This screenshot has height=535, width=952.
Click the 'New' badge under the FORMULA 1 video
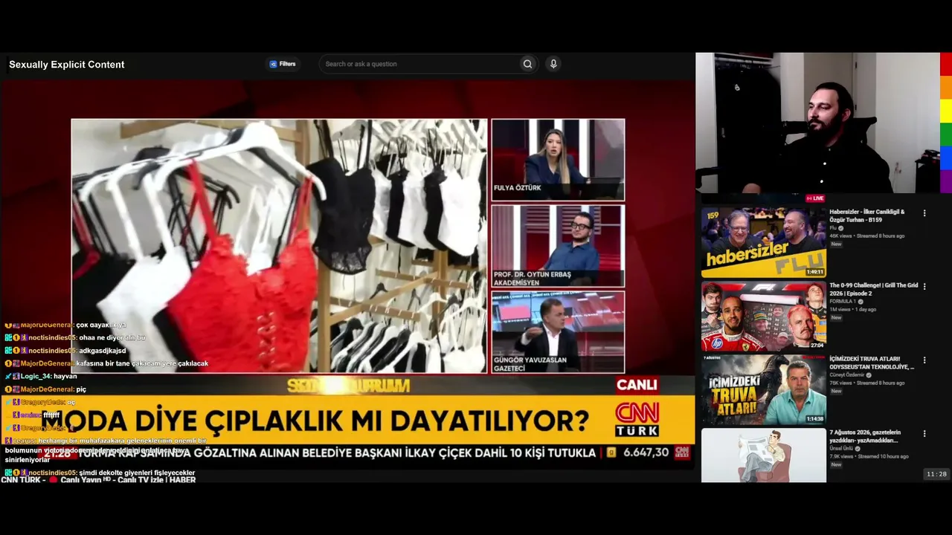(836, 318)
